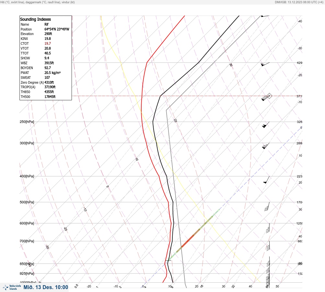325x292 pixels.
Task: Click the KINX value '19.8'
Action: point(47,39)
